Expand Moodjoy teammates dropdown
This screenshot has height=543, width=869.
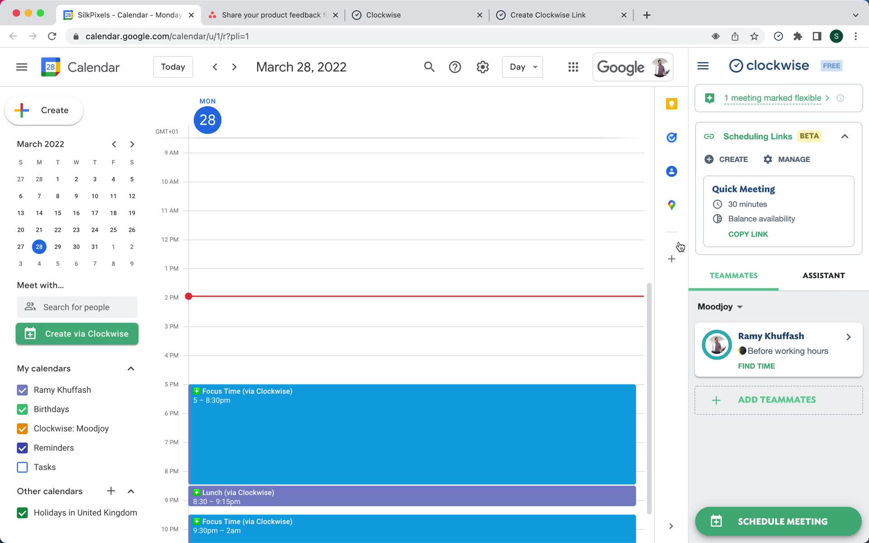[740, 306]
